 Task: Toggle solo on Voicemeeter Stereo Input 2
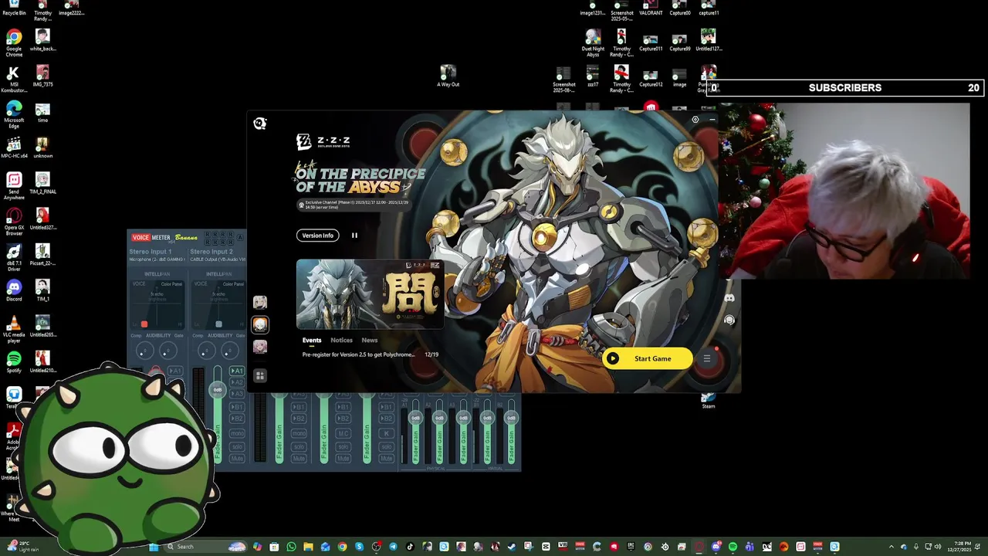point(237,446)
